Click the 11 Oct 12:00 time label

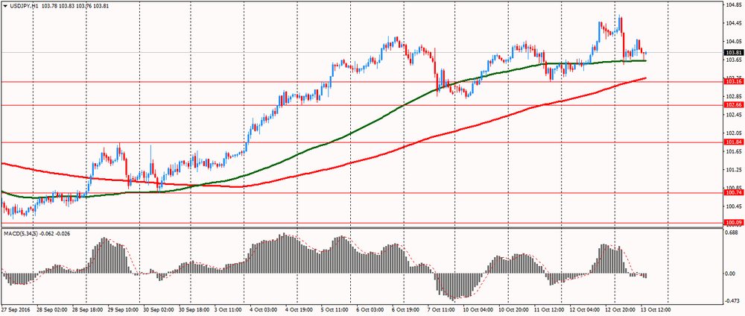pos(549,309)
